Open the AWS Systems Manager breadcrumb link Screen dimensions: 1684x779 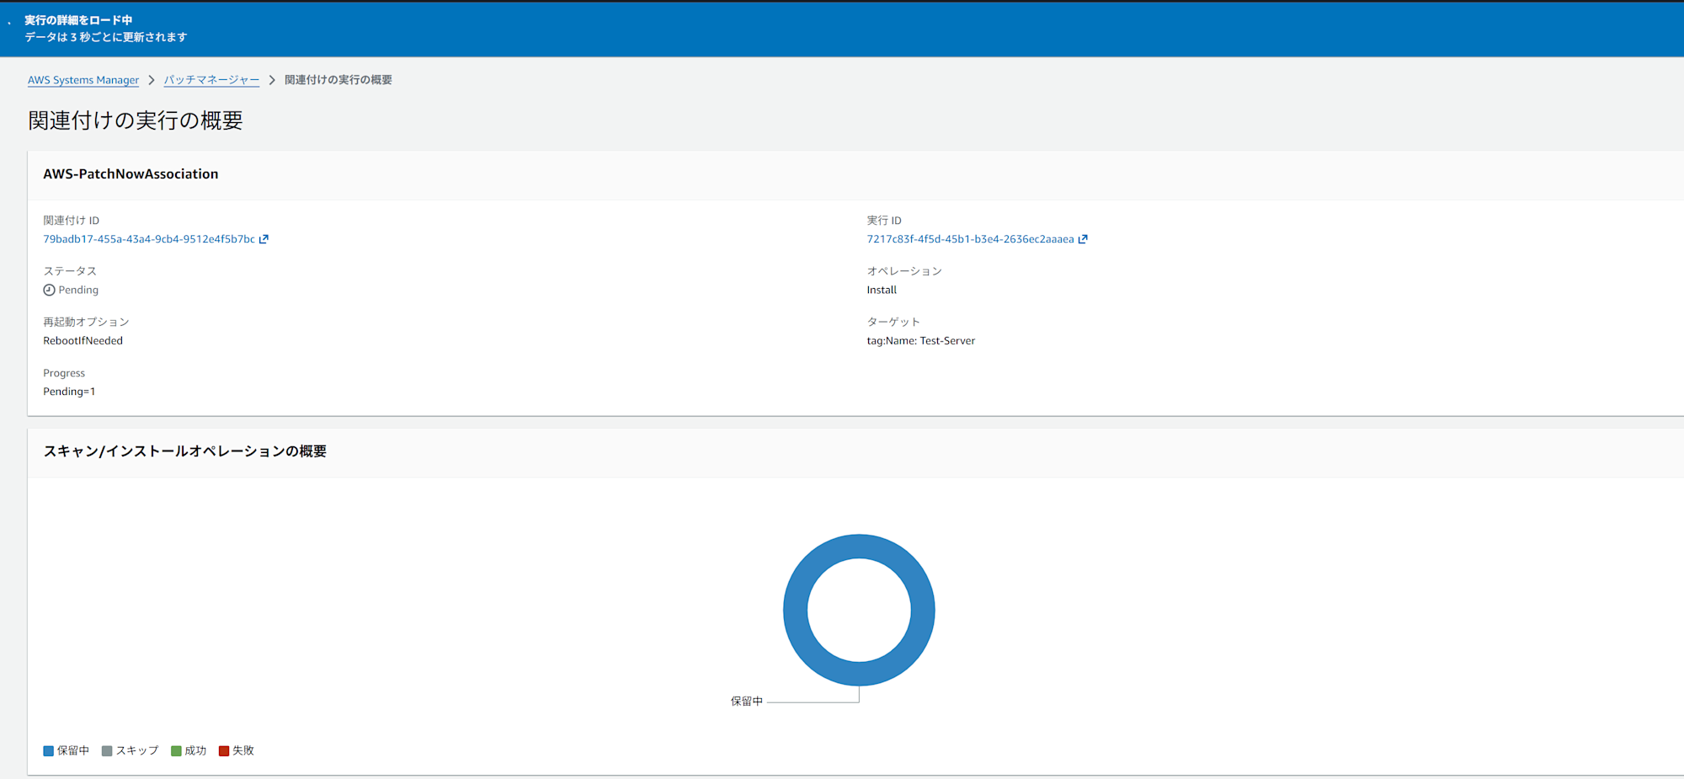tap(83, 80)
